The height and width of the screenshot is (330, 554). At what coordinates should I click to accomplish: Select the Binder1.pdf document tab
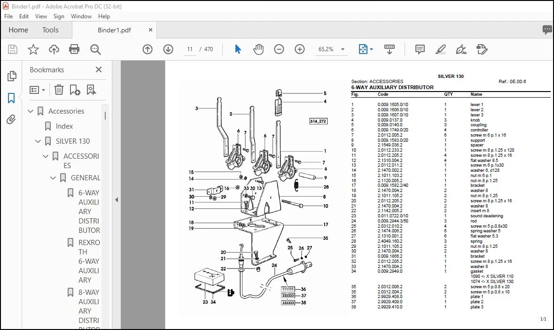[114, 30]
